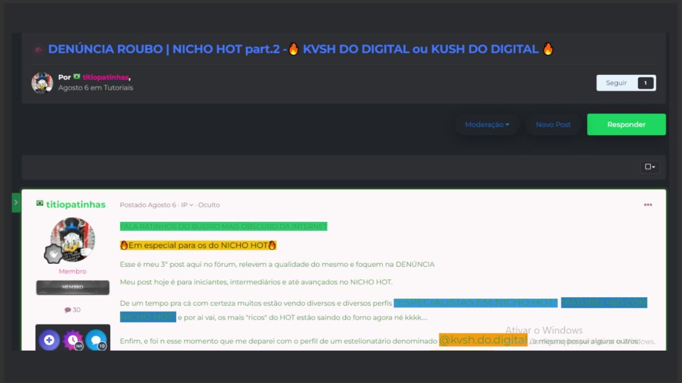Click the @kvsh.do.digital highlighted mention
Screen dimensions: 682x383
tap(483, 340)
